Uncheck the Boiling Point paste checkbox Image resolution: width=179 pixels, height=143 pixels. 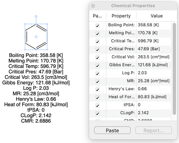97,26
